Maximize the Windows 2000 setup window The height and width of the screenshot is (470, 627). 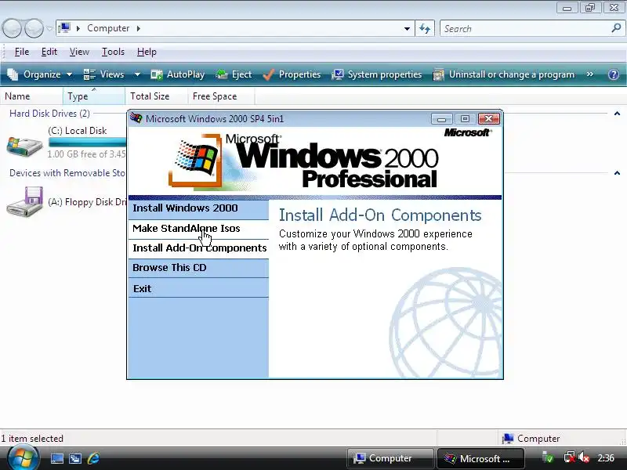coord(465,119)
